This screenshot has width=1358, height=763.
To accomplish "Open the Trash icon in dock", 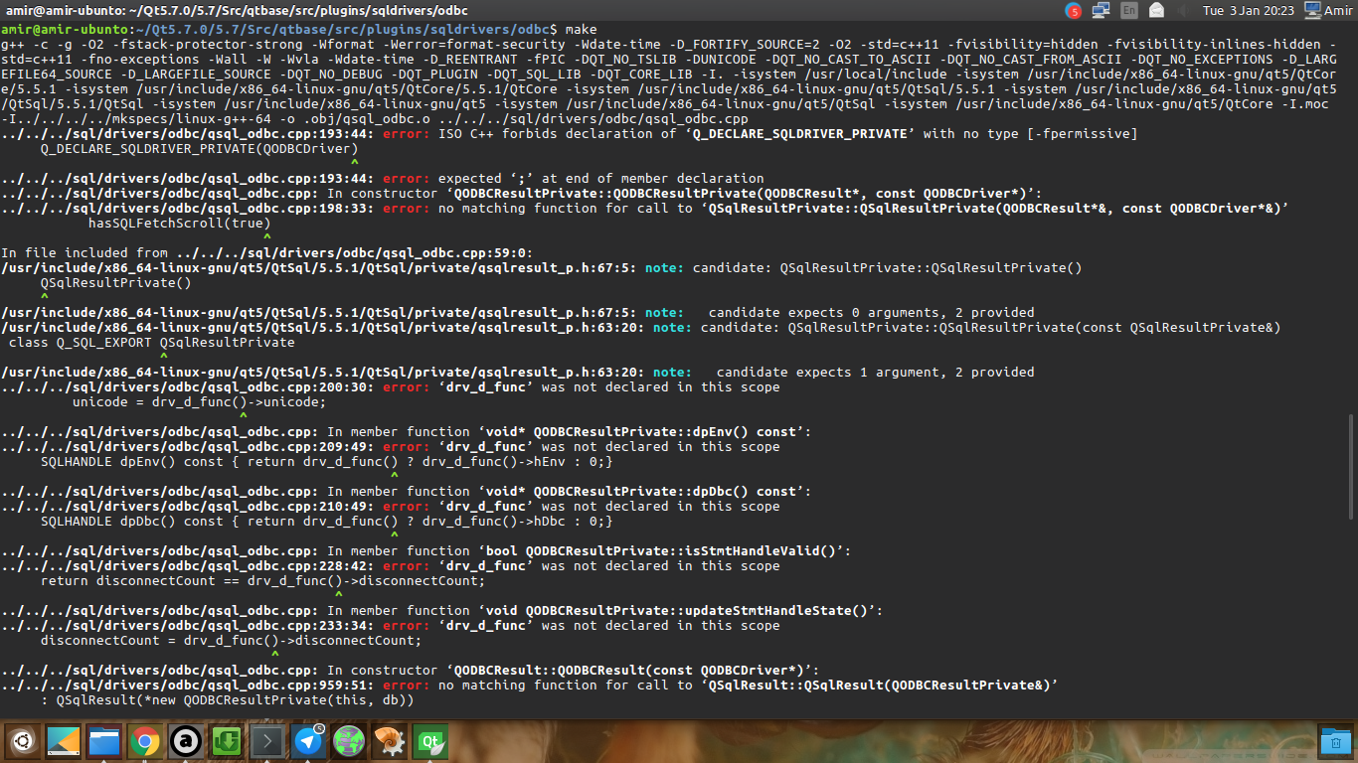I will 1334,741.
